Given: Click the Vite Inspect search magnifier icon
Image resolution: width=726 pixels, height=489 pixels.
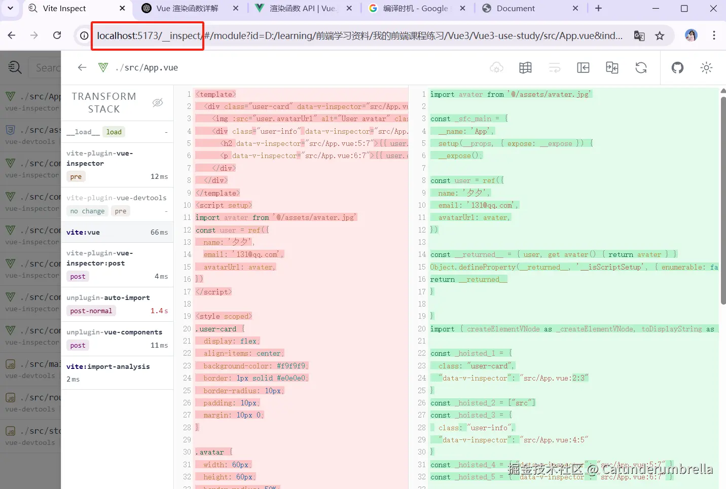Looking at the screenshot, I should 15,67.
